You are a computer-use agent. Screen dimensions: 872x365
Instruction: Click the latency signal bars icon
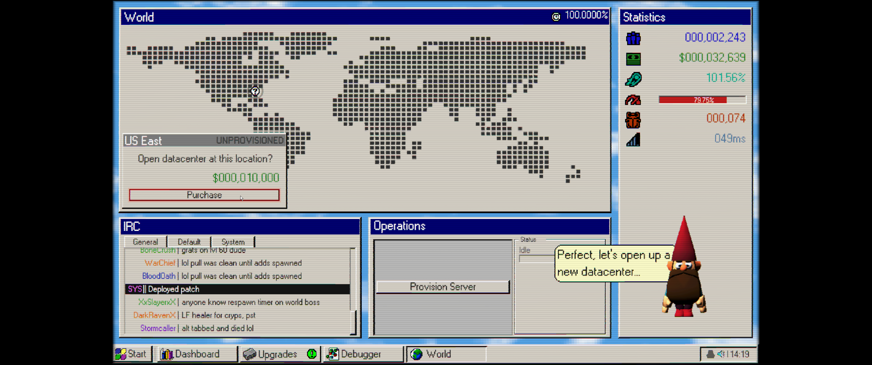coord(633,140)
